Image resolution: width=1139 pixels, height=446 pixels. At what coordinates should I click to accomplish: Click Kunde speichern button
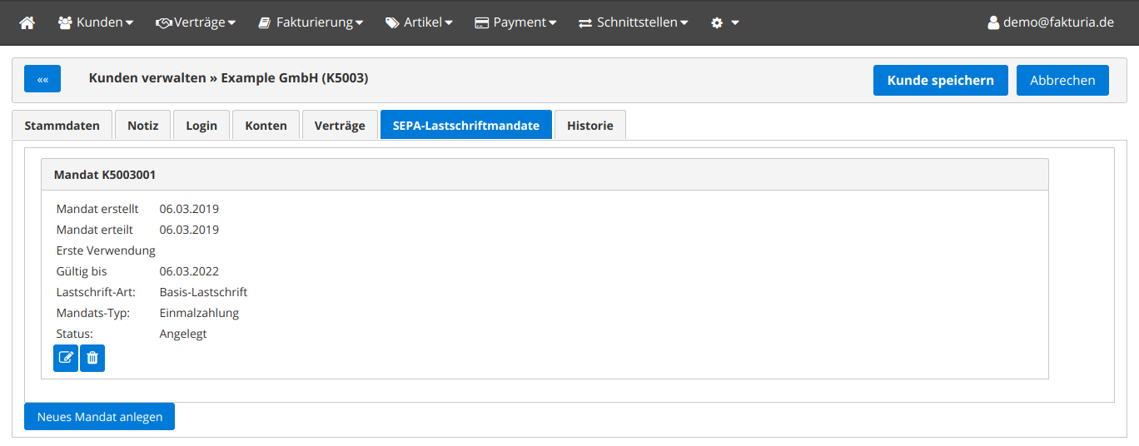click(940, 81)
